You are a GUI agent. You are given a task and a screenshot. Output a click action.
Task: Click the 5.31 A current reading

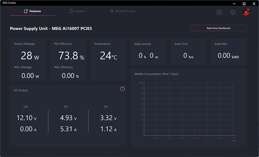click(68, 129)
